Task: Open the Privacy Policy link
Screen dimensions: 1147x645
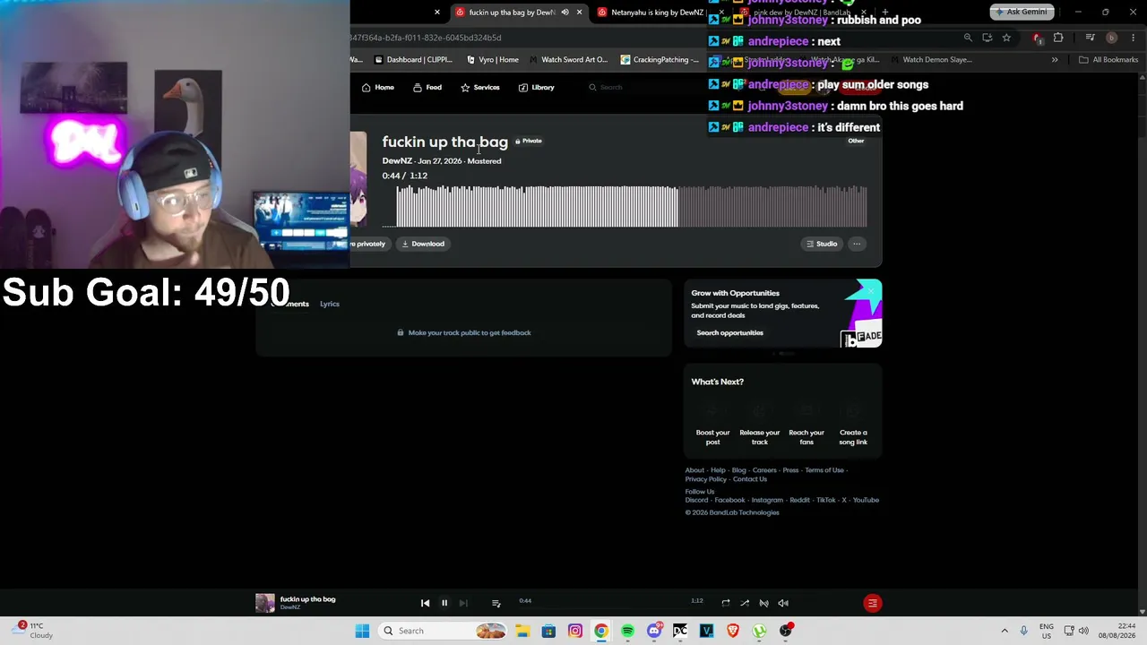Action: pos(706,479)
